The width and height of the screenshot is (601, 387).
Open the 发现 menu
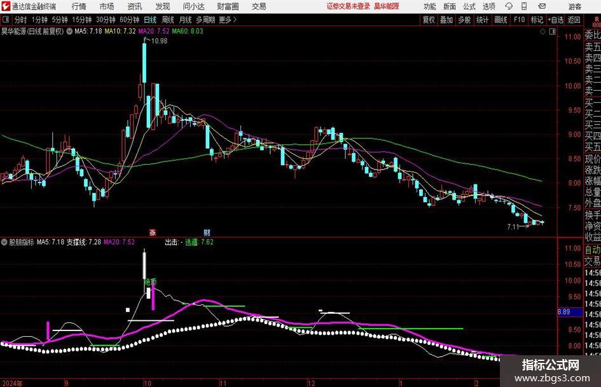[x=163, y=6]
